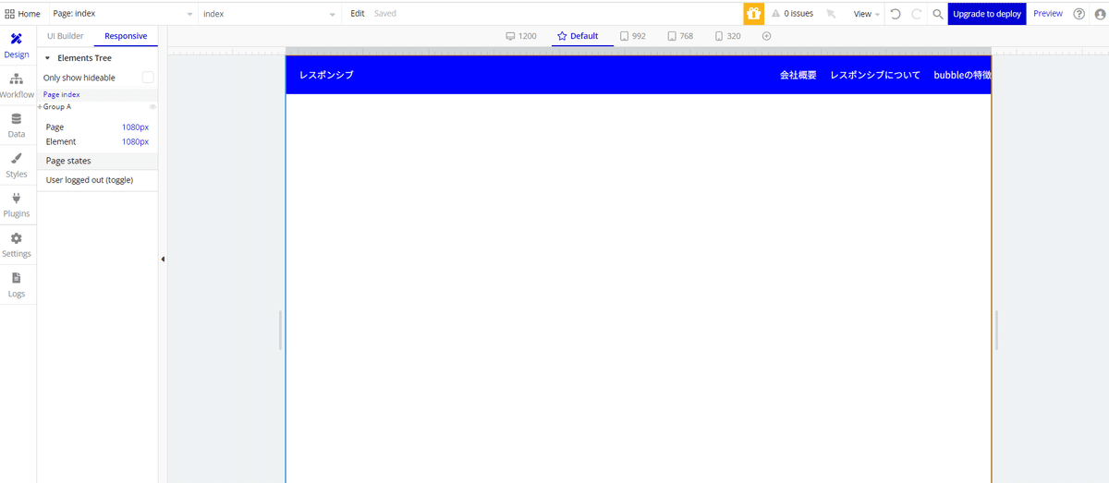Grab the right canvas width handle

996,331
